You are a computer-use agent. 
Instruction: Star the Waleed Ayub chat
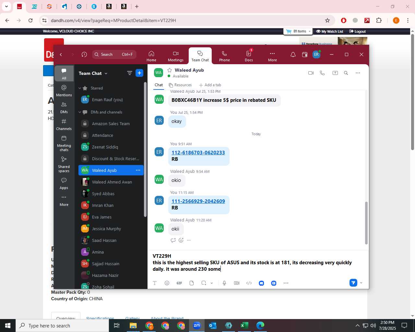coord(170,70)
